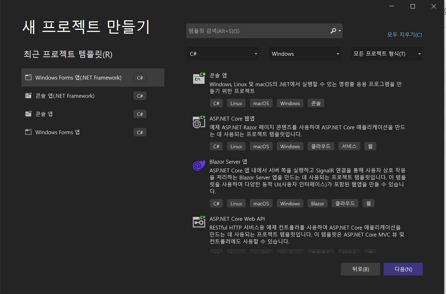The width and height of the screenshot is (446, 294).
Task: Click the Linux tag under ASP.NET Core 웹앱
Action: tap(236, 146)
